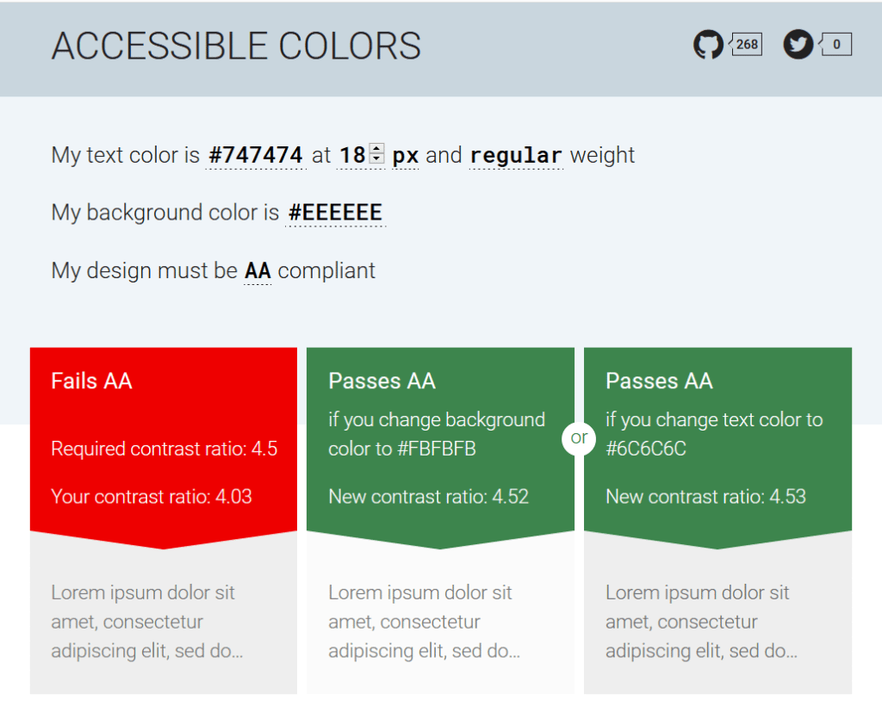Click the 'or' circle between the green cards
Screen dimensions: 882x719
pos(579,438)
